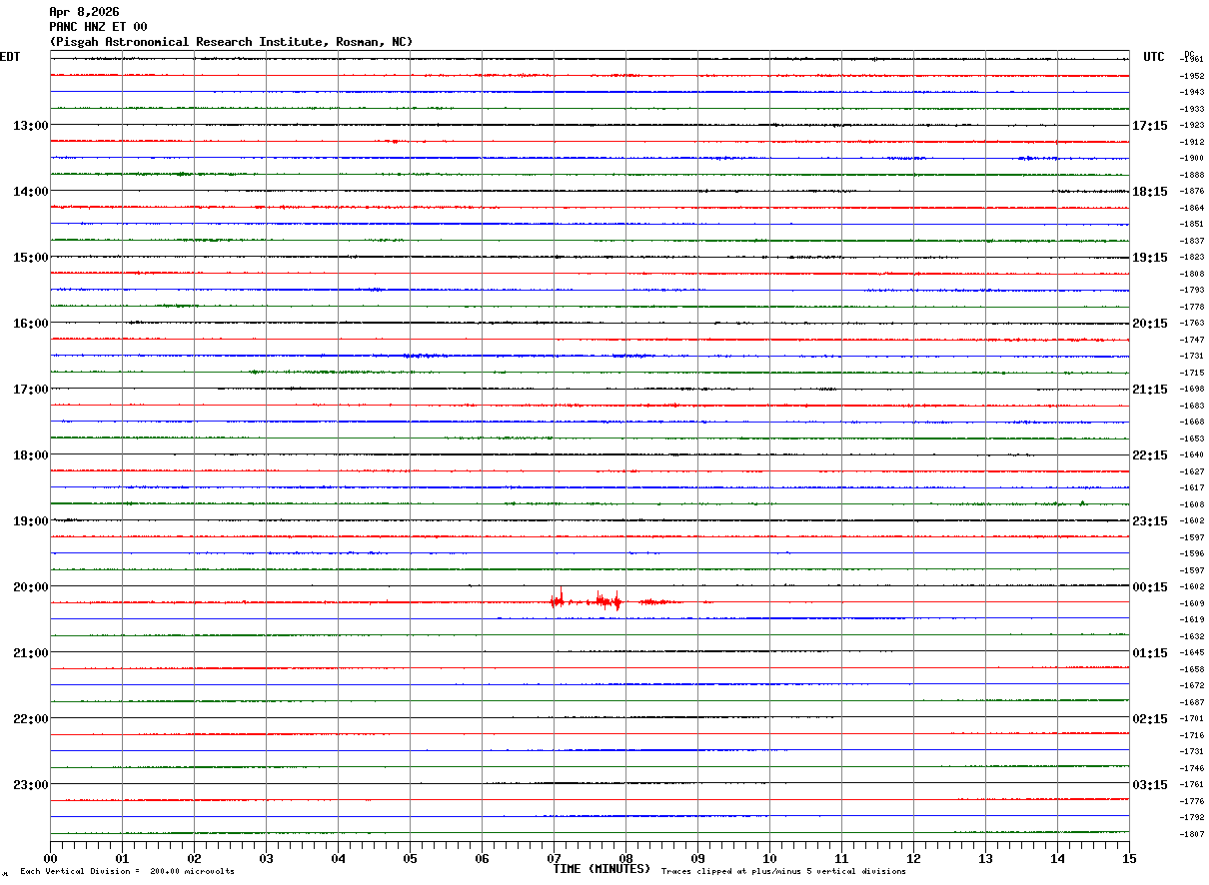Click the "Pisgah Astronomical Research Institute, Rosman, NC" title
Screen dimensions: 1209x885
pos(231,42)
